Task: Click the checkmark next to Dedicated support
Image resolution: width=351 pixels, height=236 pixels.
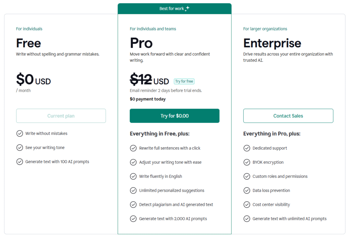Action: tap(247, 148)
